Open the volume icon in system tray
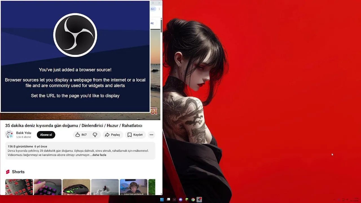Screen dimensions: 361x203 click(x=347, y=200)
